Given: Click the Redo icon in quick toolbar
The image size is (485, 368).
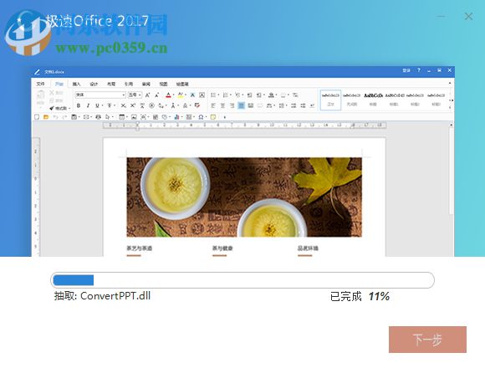Looking at the screenshot, I should tap(64, 117).
